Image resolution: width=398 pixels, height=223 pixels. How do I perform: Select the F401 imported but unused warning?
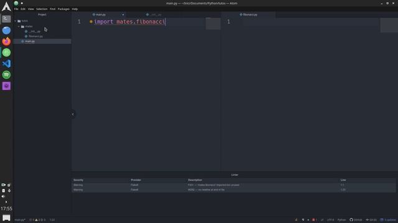point(234,185)
